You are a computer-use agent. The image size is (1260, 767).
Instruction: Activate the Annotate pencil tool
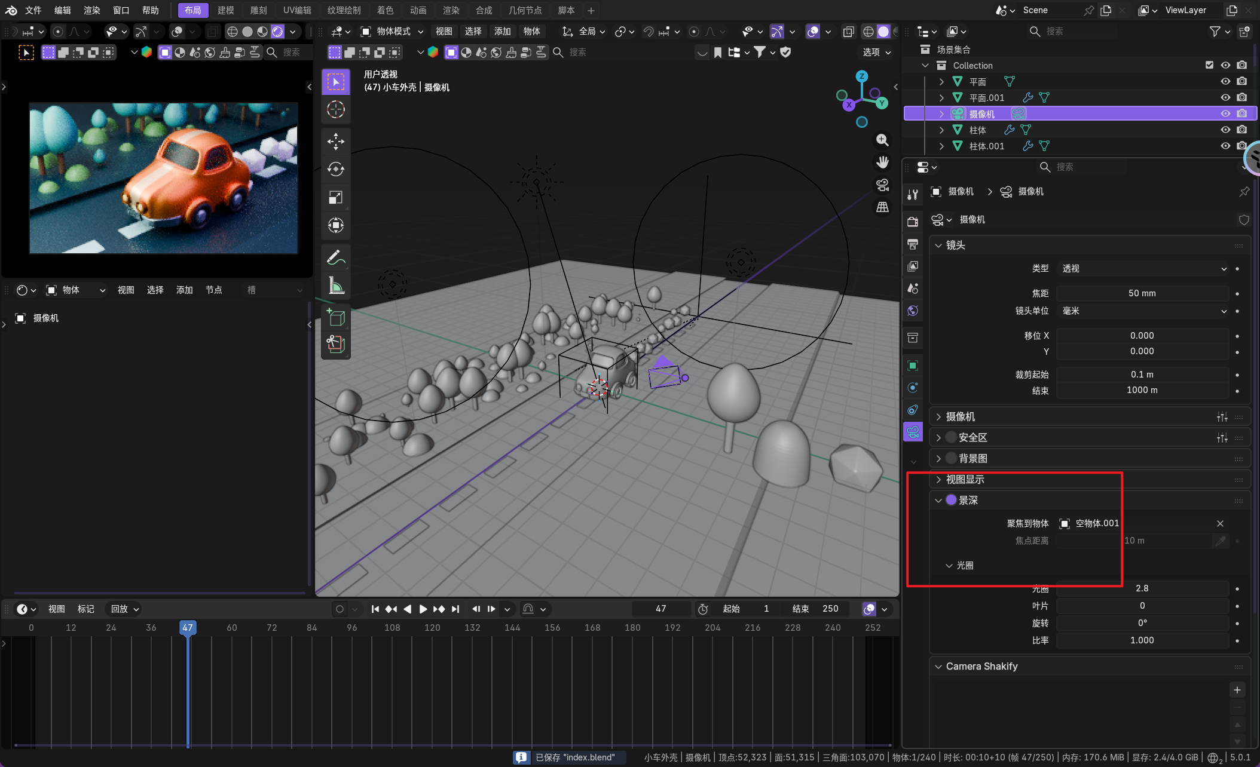335,257
